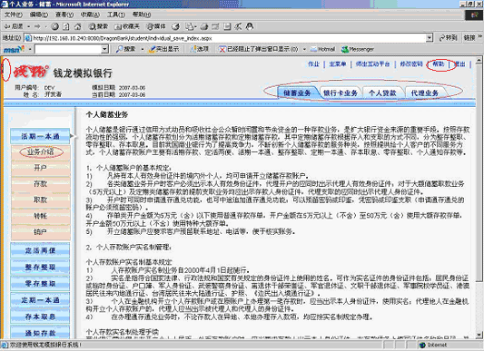484x351 pixels.
Task: Open the Media (媒体) toolbar button
Action: [156, 26]
